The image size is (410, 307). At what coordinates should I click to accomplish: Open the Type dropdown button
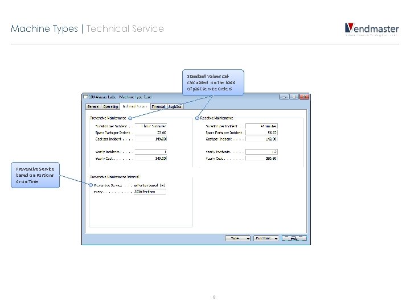tap(237, 238)
